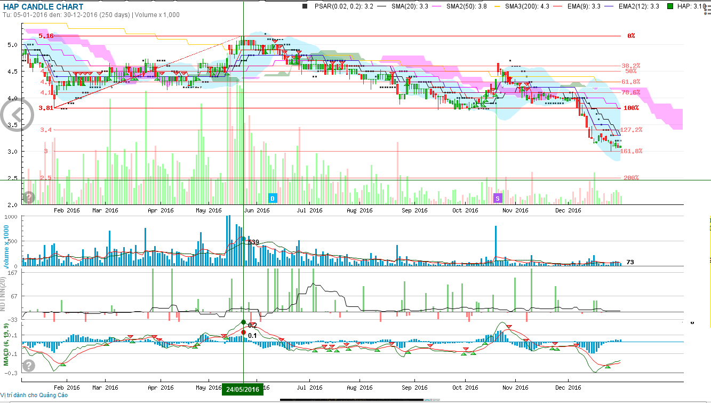Click the "1000" volume axis label
The height and width of the screenshot is (403, 711).
pyautogui.click(x=11, y=216)
